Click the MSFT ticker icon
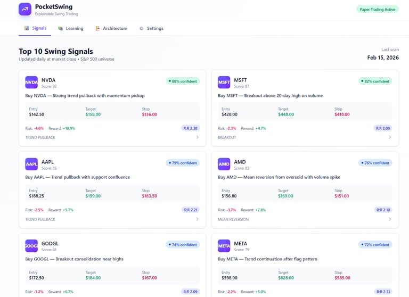 [x=224, y=82]
